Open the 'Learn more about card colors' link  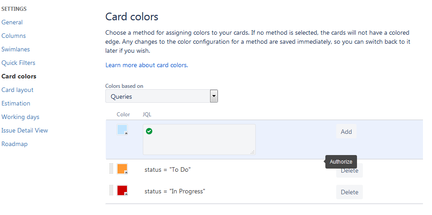146,65
